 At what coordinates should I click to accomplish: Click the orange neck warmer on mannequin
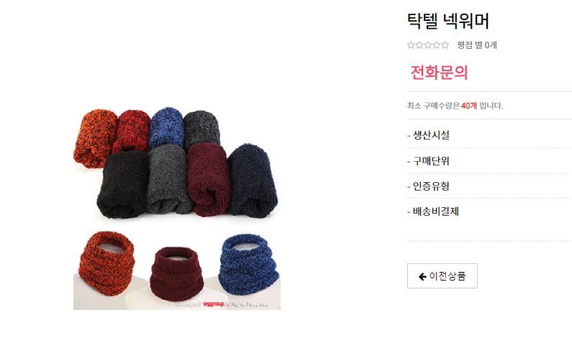click(x=106, y=263)
